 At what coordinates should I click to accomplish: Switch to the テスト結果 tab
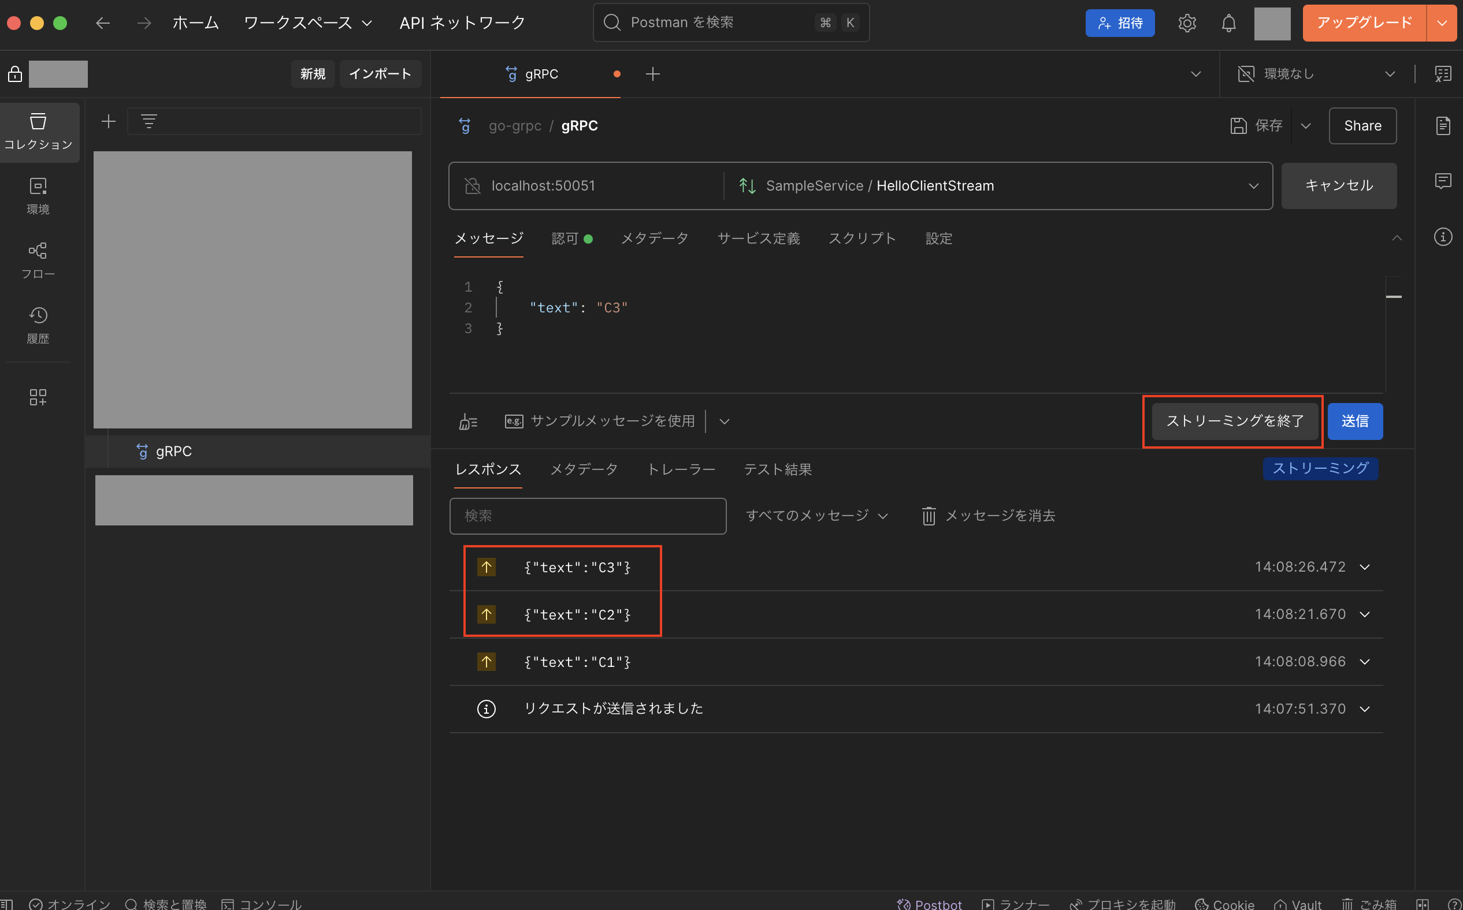778,469
